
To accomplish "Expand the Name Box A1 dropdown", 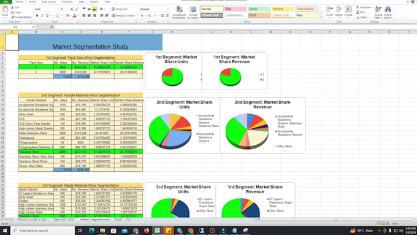I will click(x=33, y=27).
